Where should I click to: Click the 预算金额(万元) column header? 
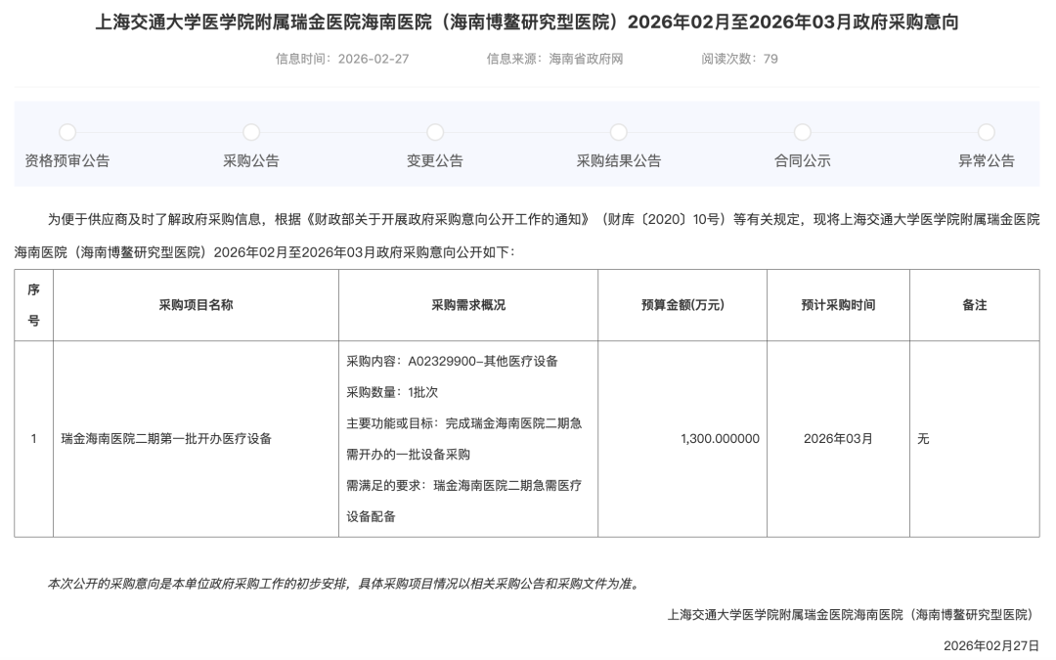coord(682,305)
